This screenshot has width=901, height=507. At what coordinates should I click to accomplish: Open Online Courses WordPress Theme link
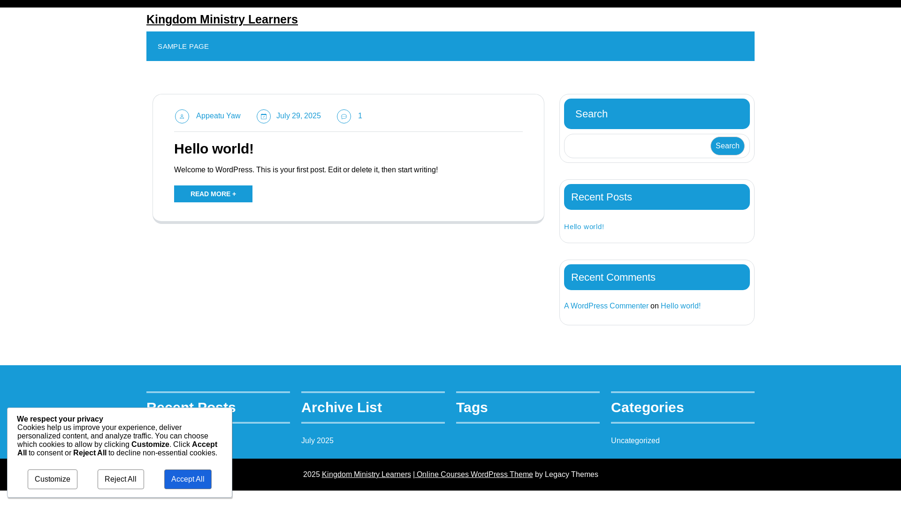tap(473, 475)
